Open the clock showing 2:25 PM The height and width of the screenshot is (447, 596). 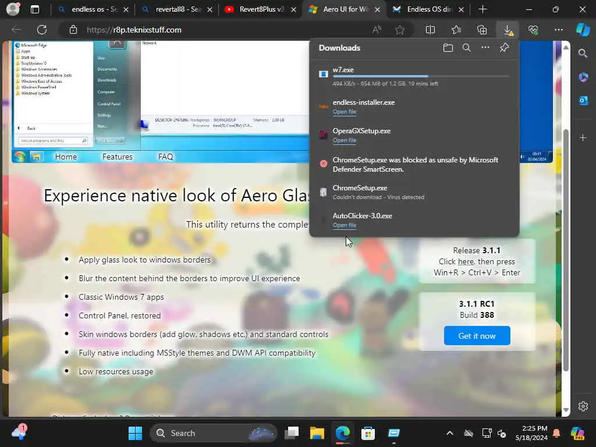531,433
